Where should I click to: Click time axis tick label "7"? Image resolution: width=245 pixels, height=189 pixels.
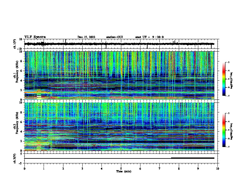click(160, 169)
